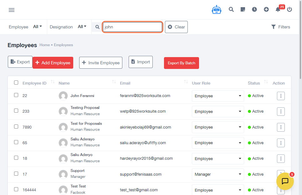This screenshot has height=195, width=302.
Task: Click the Add Employee button
Action: (53, 63)
